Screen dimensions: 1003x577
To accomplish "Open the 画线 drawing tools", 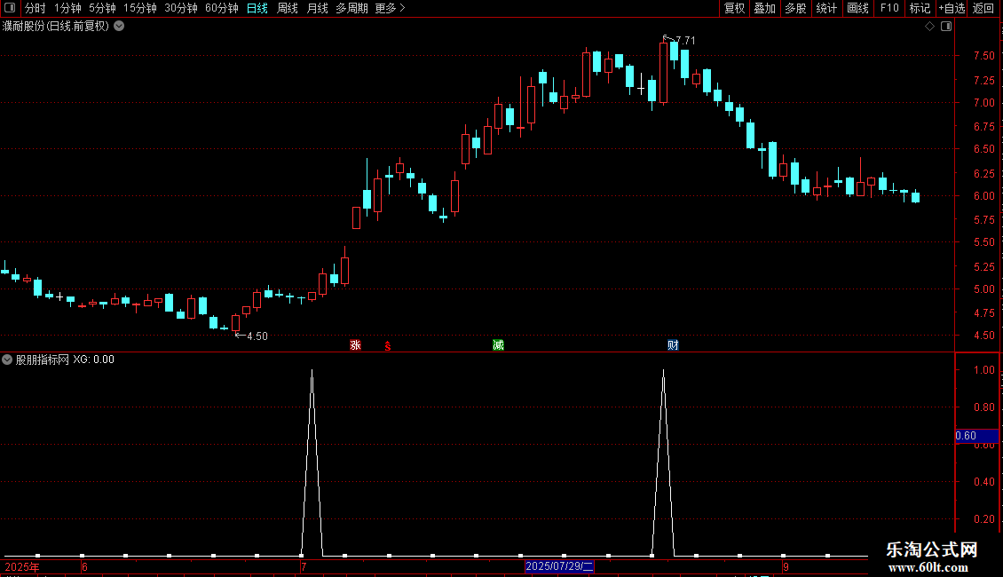I will click(x=857, y=8).
